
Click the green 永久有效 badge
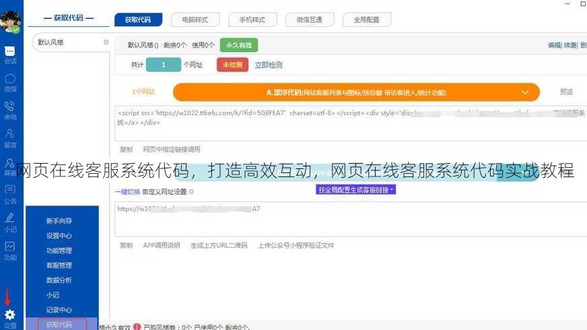click(x=239, y=45)
